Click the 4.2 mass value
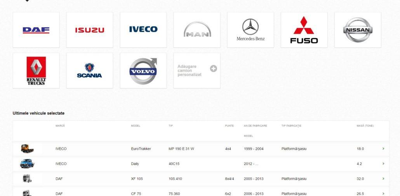Image resolution: width=400 pixels, height=196 pixels. pos(359,164)
